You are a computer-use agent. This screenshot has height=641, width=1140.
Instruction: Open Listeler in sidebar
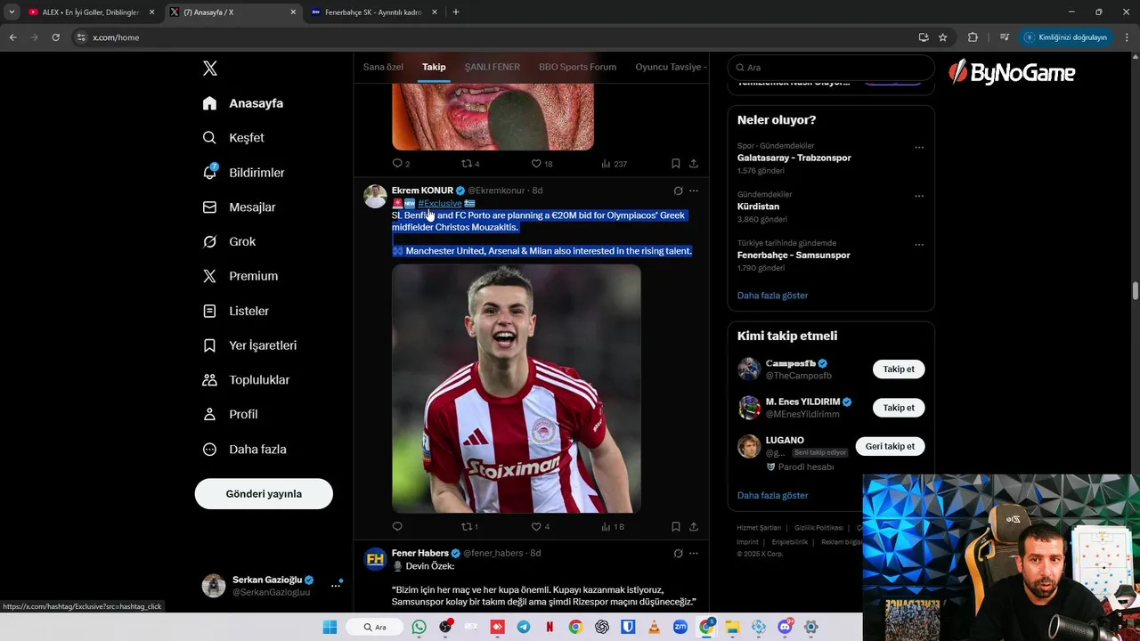[x=235, y=311]
